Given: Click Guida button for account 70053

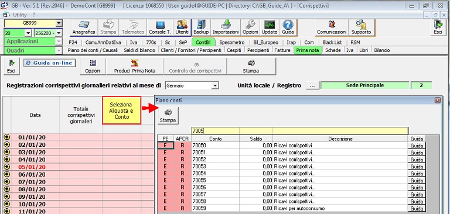Looking at the screenshot, I should coord(417,167).
